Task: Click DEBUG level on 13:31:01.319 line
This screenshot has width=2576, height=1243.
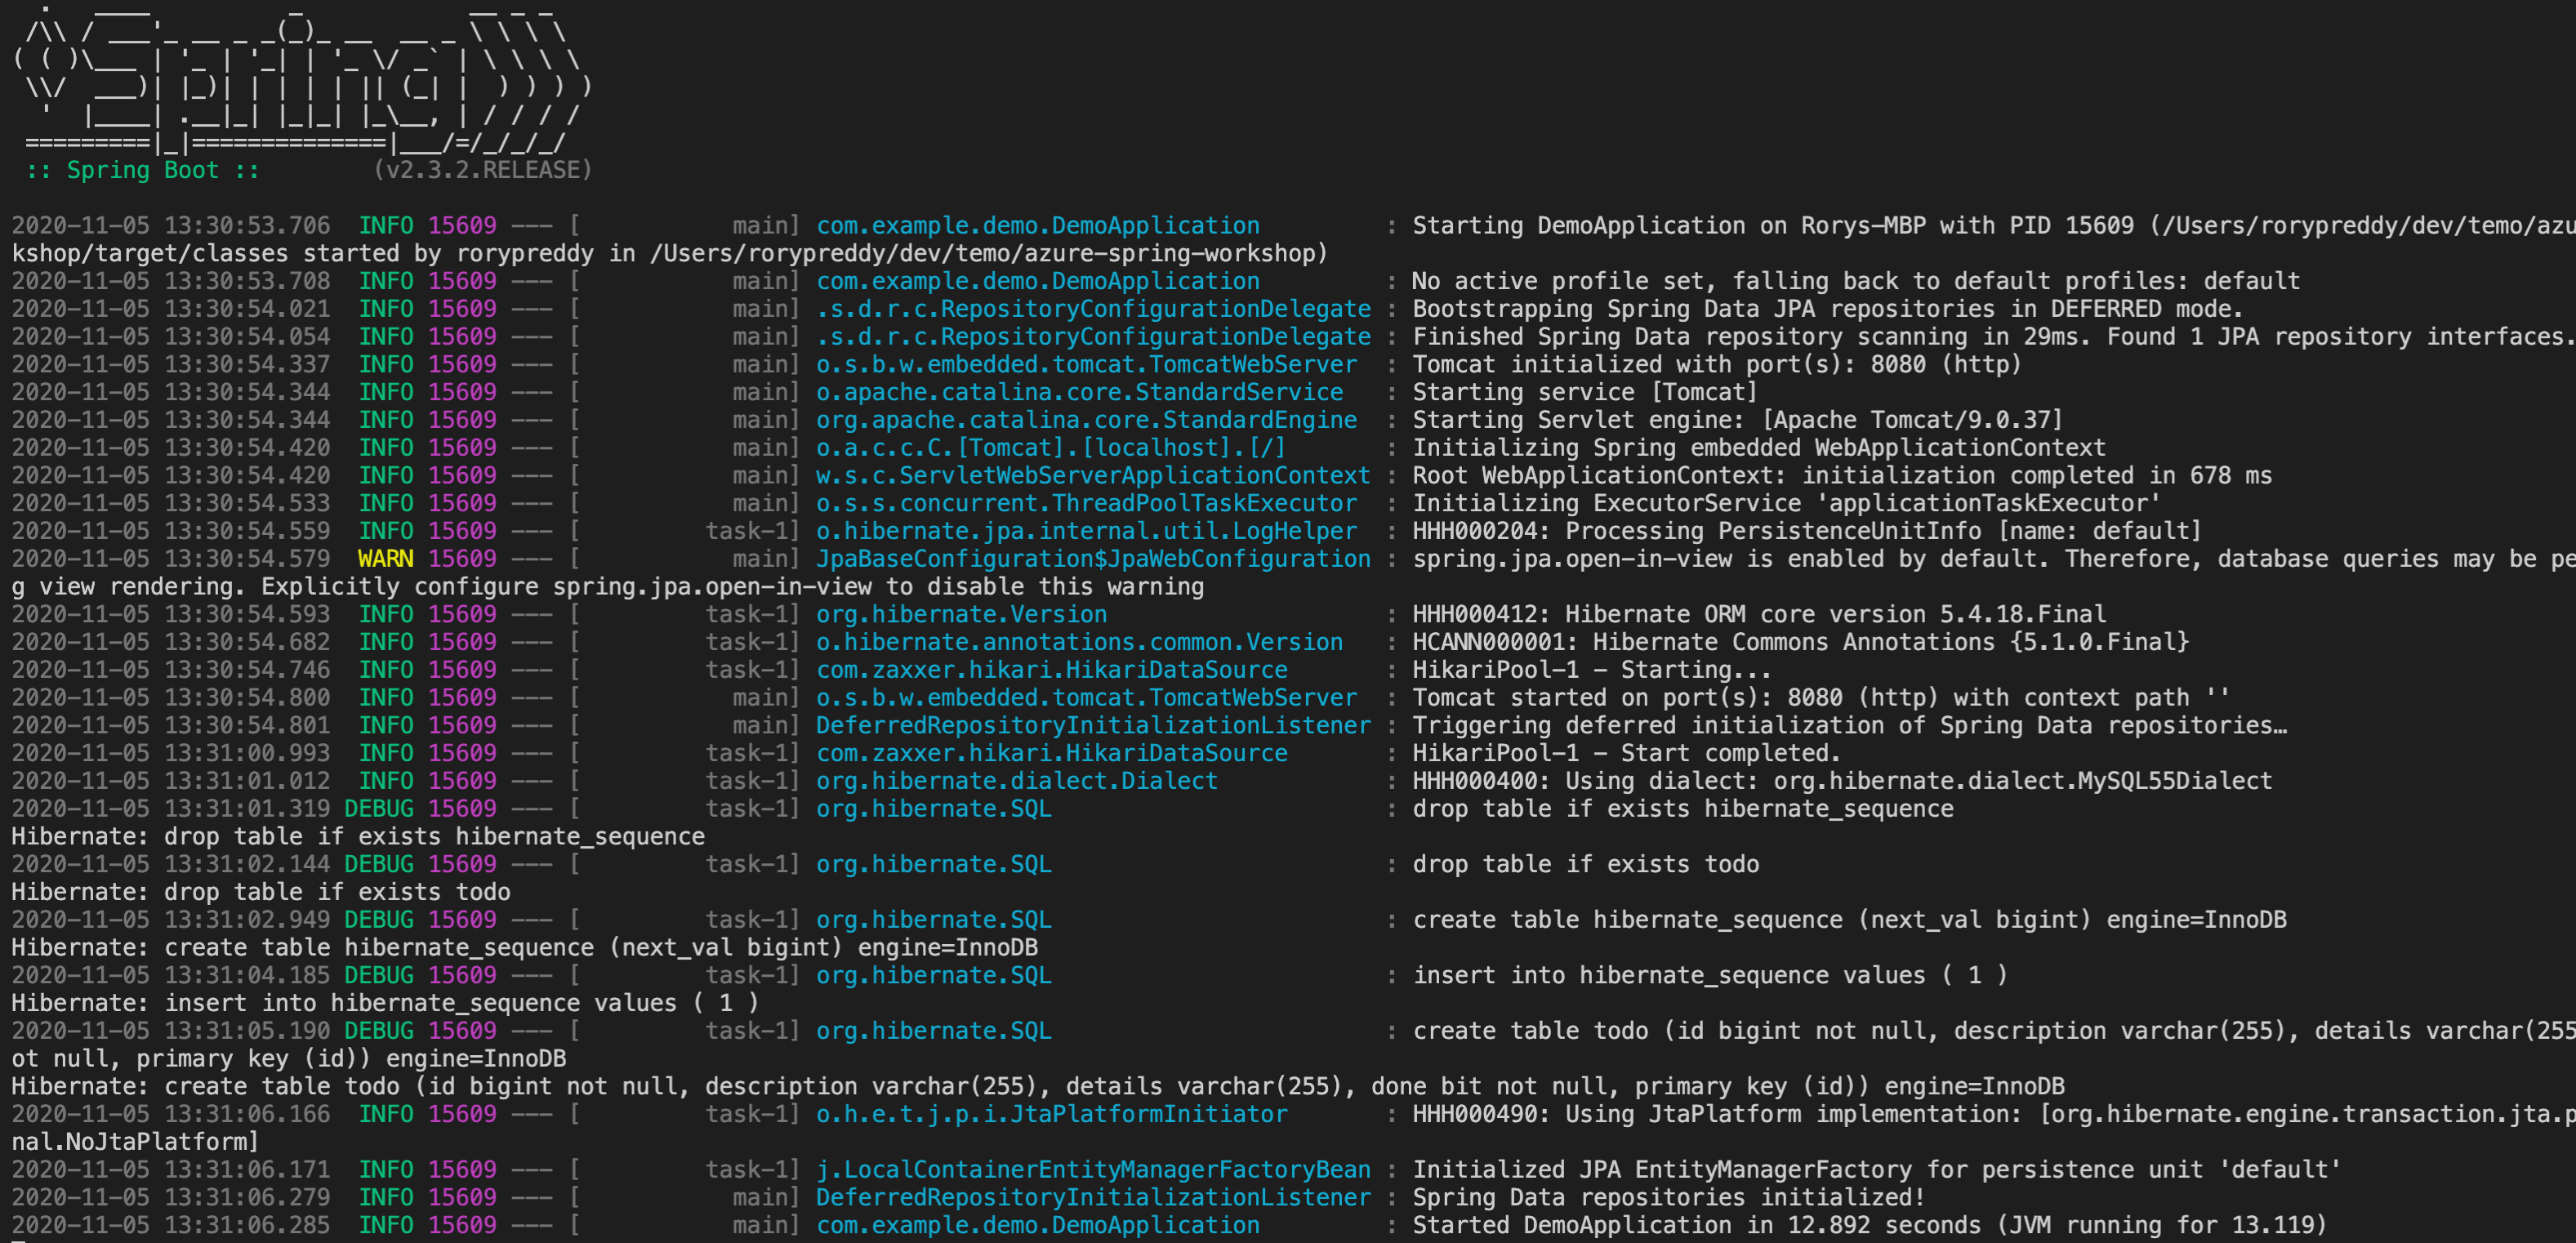Action: coord(378,809)
